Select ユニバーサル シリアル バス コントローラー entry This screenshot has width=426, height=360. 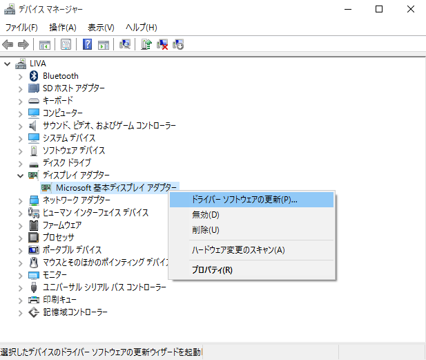104,287
